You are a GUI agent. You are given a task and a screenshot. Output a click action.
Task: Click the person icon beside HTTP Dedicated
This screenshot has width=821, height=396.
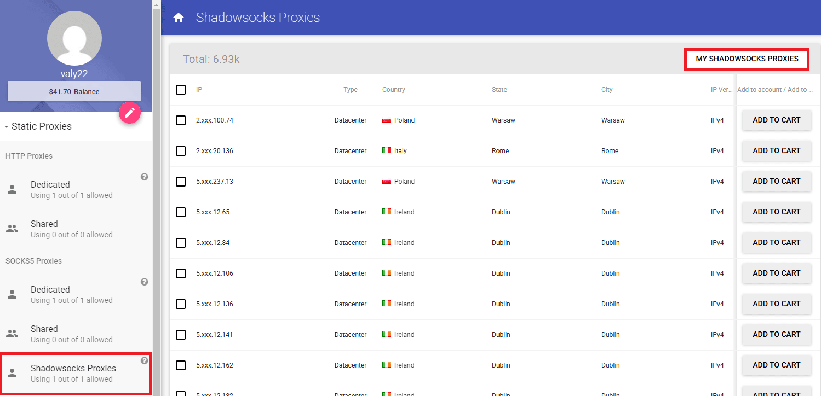12,189
